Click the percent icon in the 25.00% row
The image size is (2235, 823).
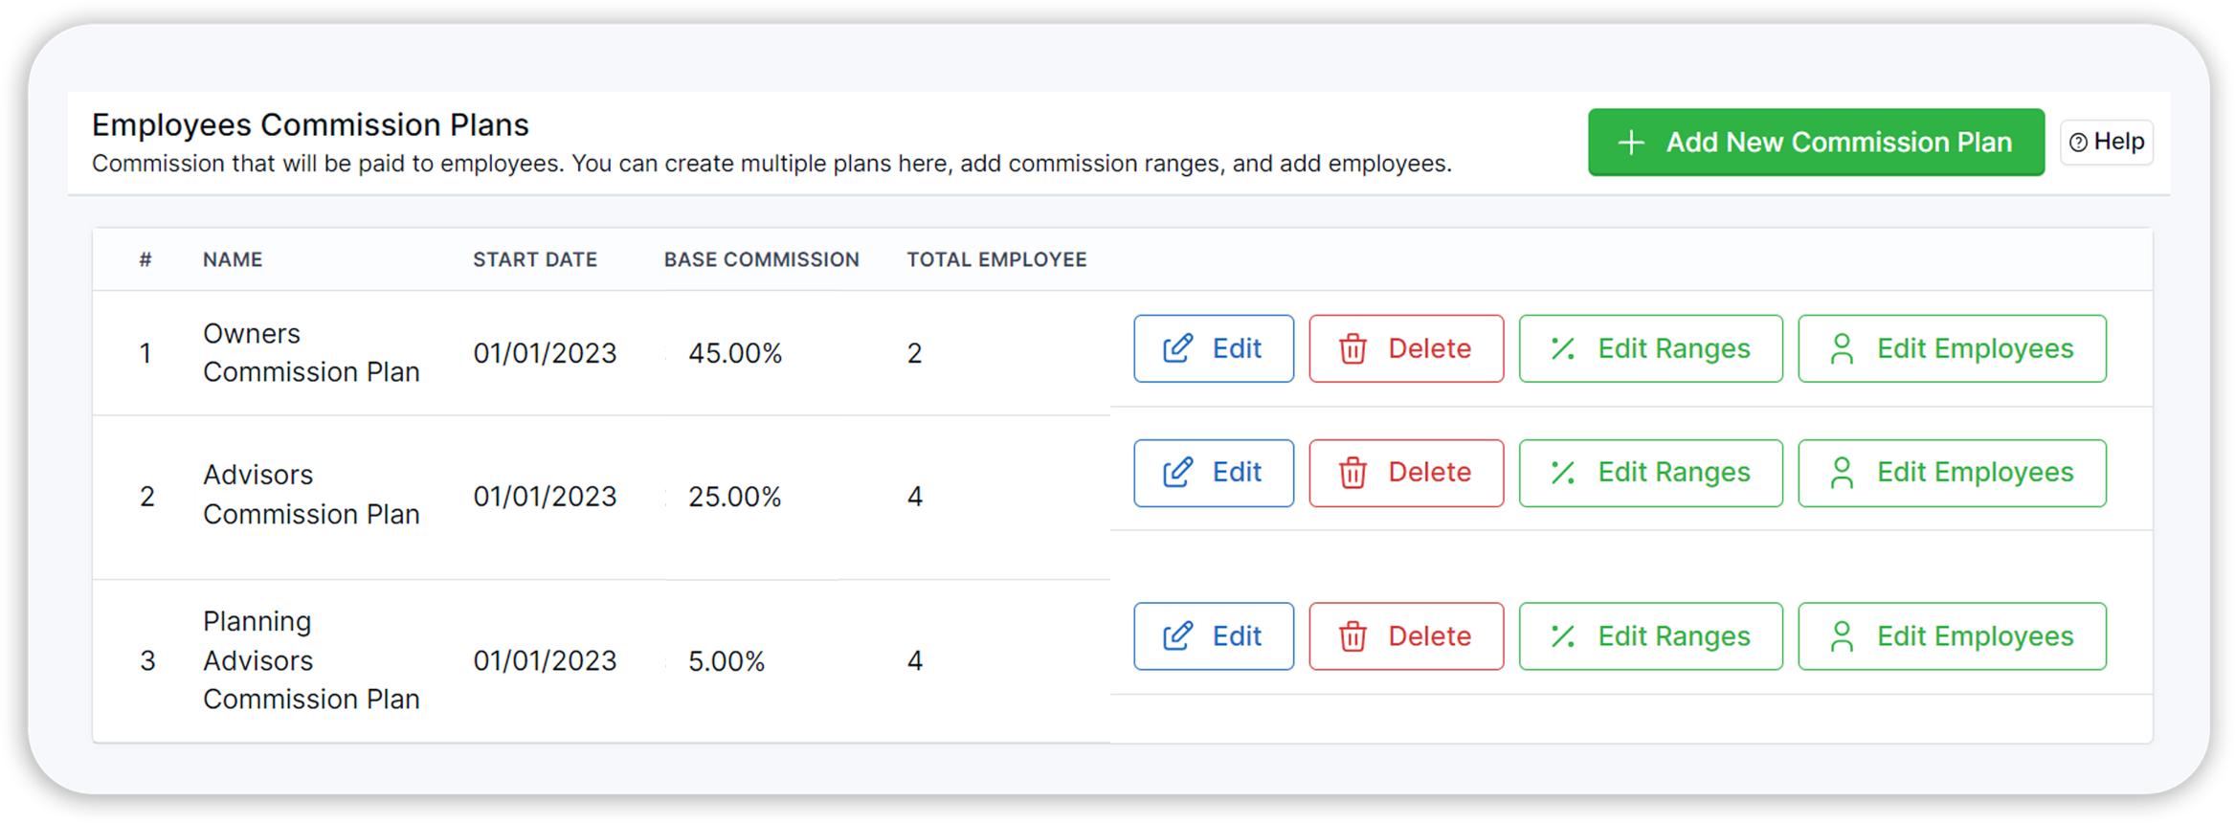click(x=1563, y=473)
